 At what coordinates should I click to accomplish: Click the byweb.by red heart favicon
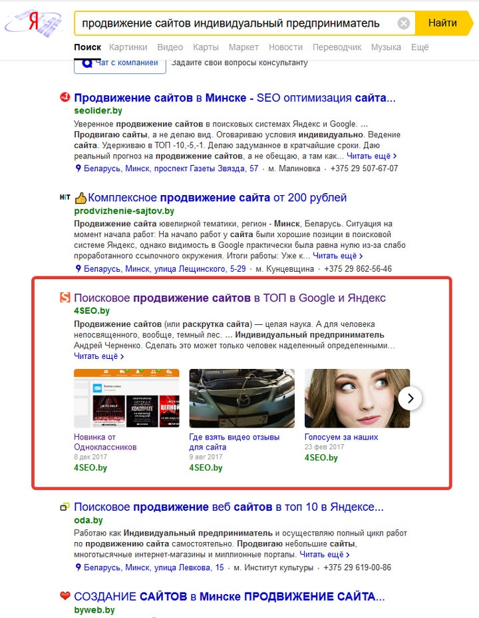(65, 596)
